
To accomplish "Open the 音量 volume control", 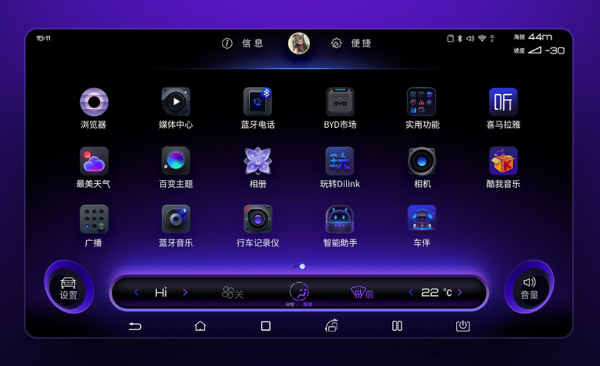I will click(x=530, y=288).
